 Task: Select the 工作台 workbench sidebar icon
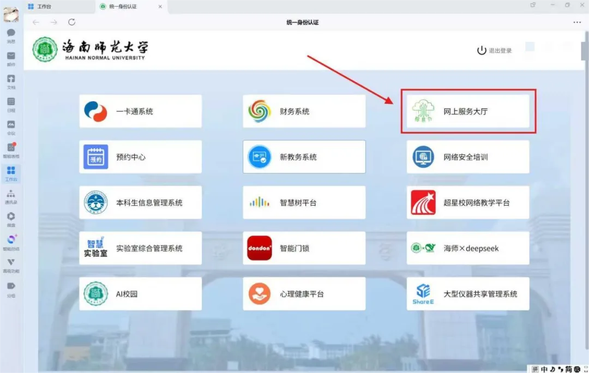(11, 173)
